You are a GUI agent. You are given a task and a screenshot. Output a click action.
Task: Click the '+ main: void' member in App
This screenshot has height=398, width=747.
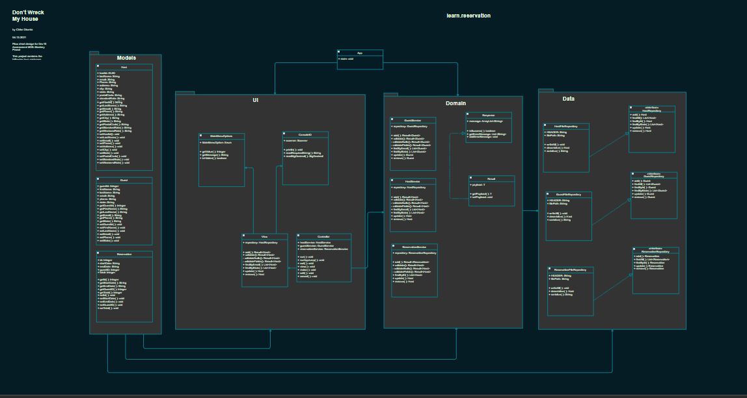coord(346,59)
